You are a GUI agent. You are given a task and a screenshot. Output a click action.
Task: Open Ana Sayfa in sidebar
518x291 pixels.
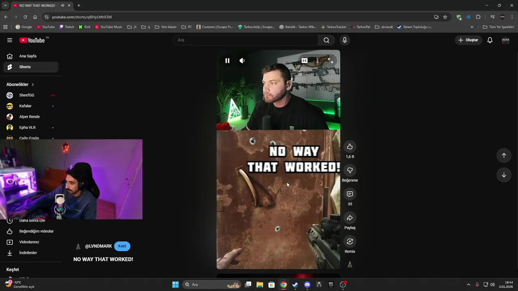31,56
